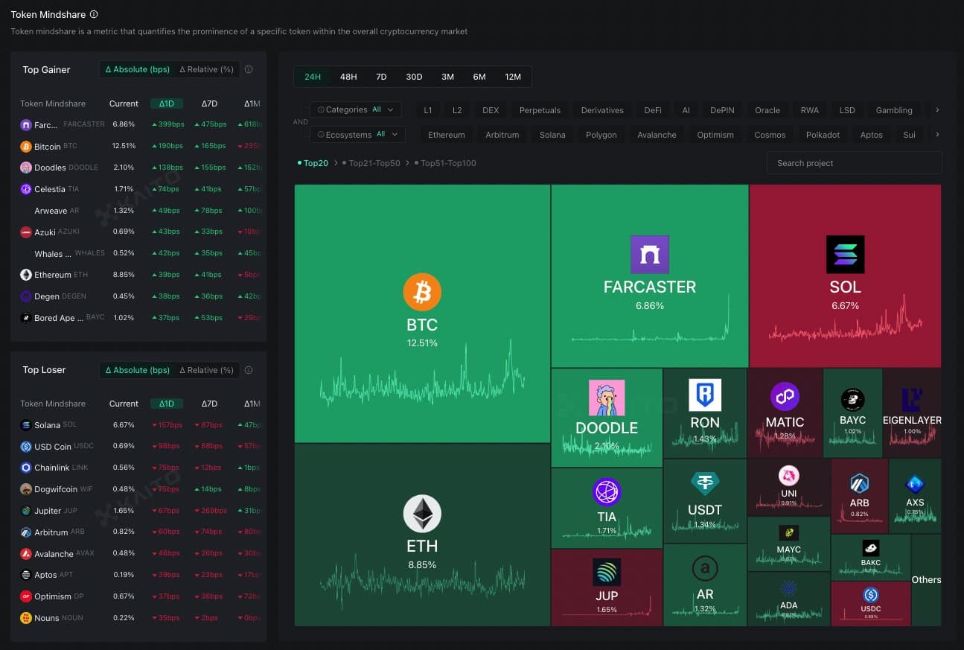Open the Whales row in Top Gainer

[x=138, y=253]
